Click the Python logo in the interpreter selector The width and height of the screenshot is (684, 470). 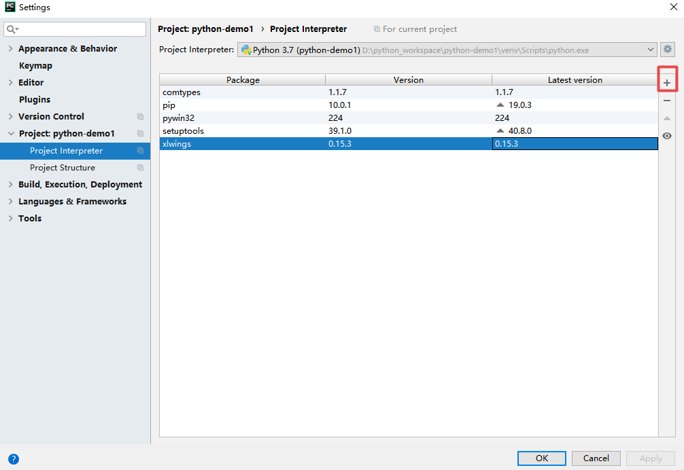[x=247, y=49]
